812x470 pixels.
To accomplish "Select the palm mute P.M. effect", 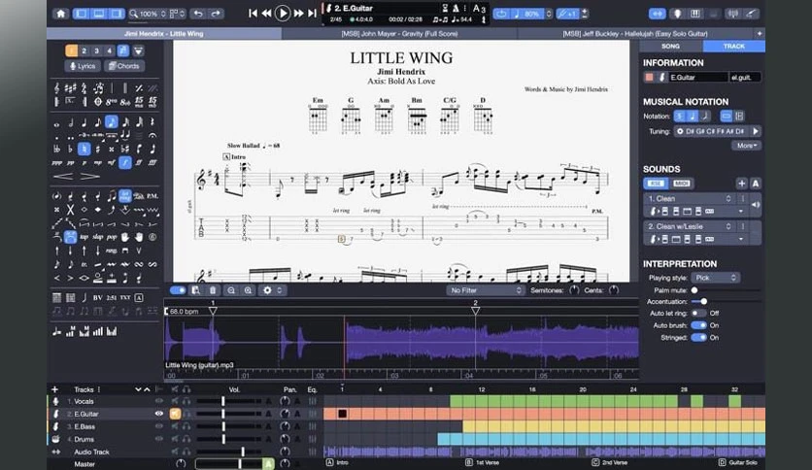I will coord(152,196).
